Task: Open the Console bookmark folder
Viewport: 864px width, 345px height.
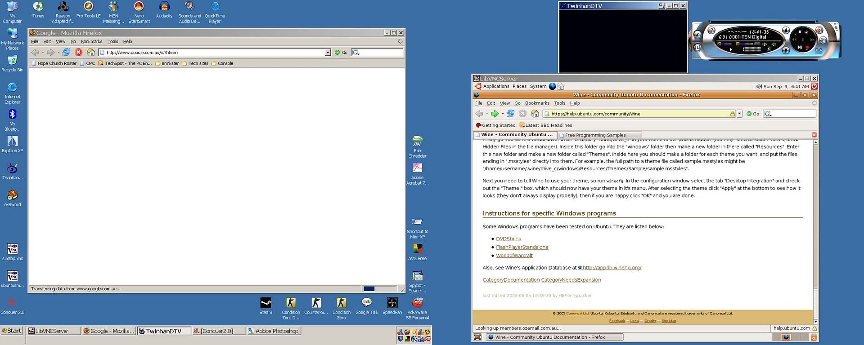Action: pos(222,63)
